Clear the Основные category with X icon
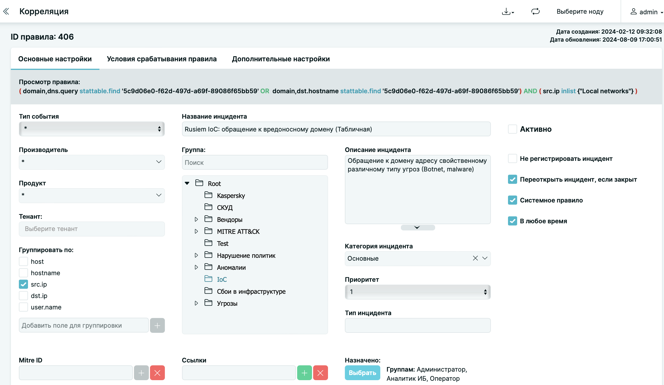 (475, 258)
